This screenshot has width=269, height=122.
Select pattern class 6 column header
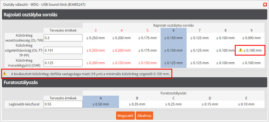click(x=173, y=30)
